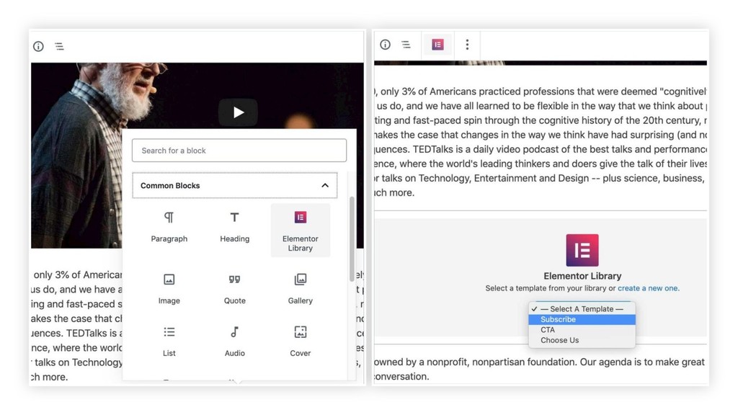Insert a Gallery block
Screen dimensions: 738x415
[x=301, y=289]
